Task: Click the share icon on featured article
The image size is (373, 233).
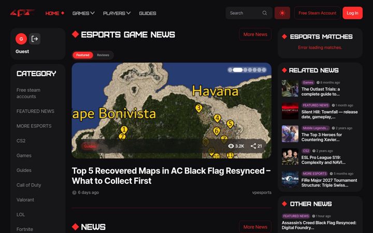Action: (x=253, y=146)
